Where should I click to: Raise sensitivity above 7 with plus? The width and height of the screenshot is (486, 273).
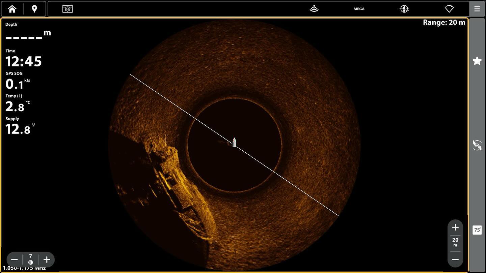point(47,260)
